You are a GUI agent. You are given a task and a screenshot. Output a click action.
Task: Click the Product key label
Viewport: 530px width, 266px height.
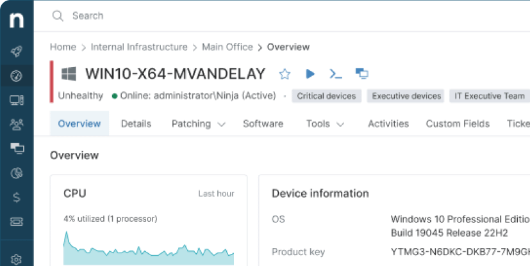pos(298,252)
